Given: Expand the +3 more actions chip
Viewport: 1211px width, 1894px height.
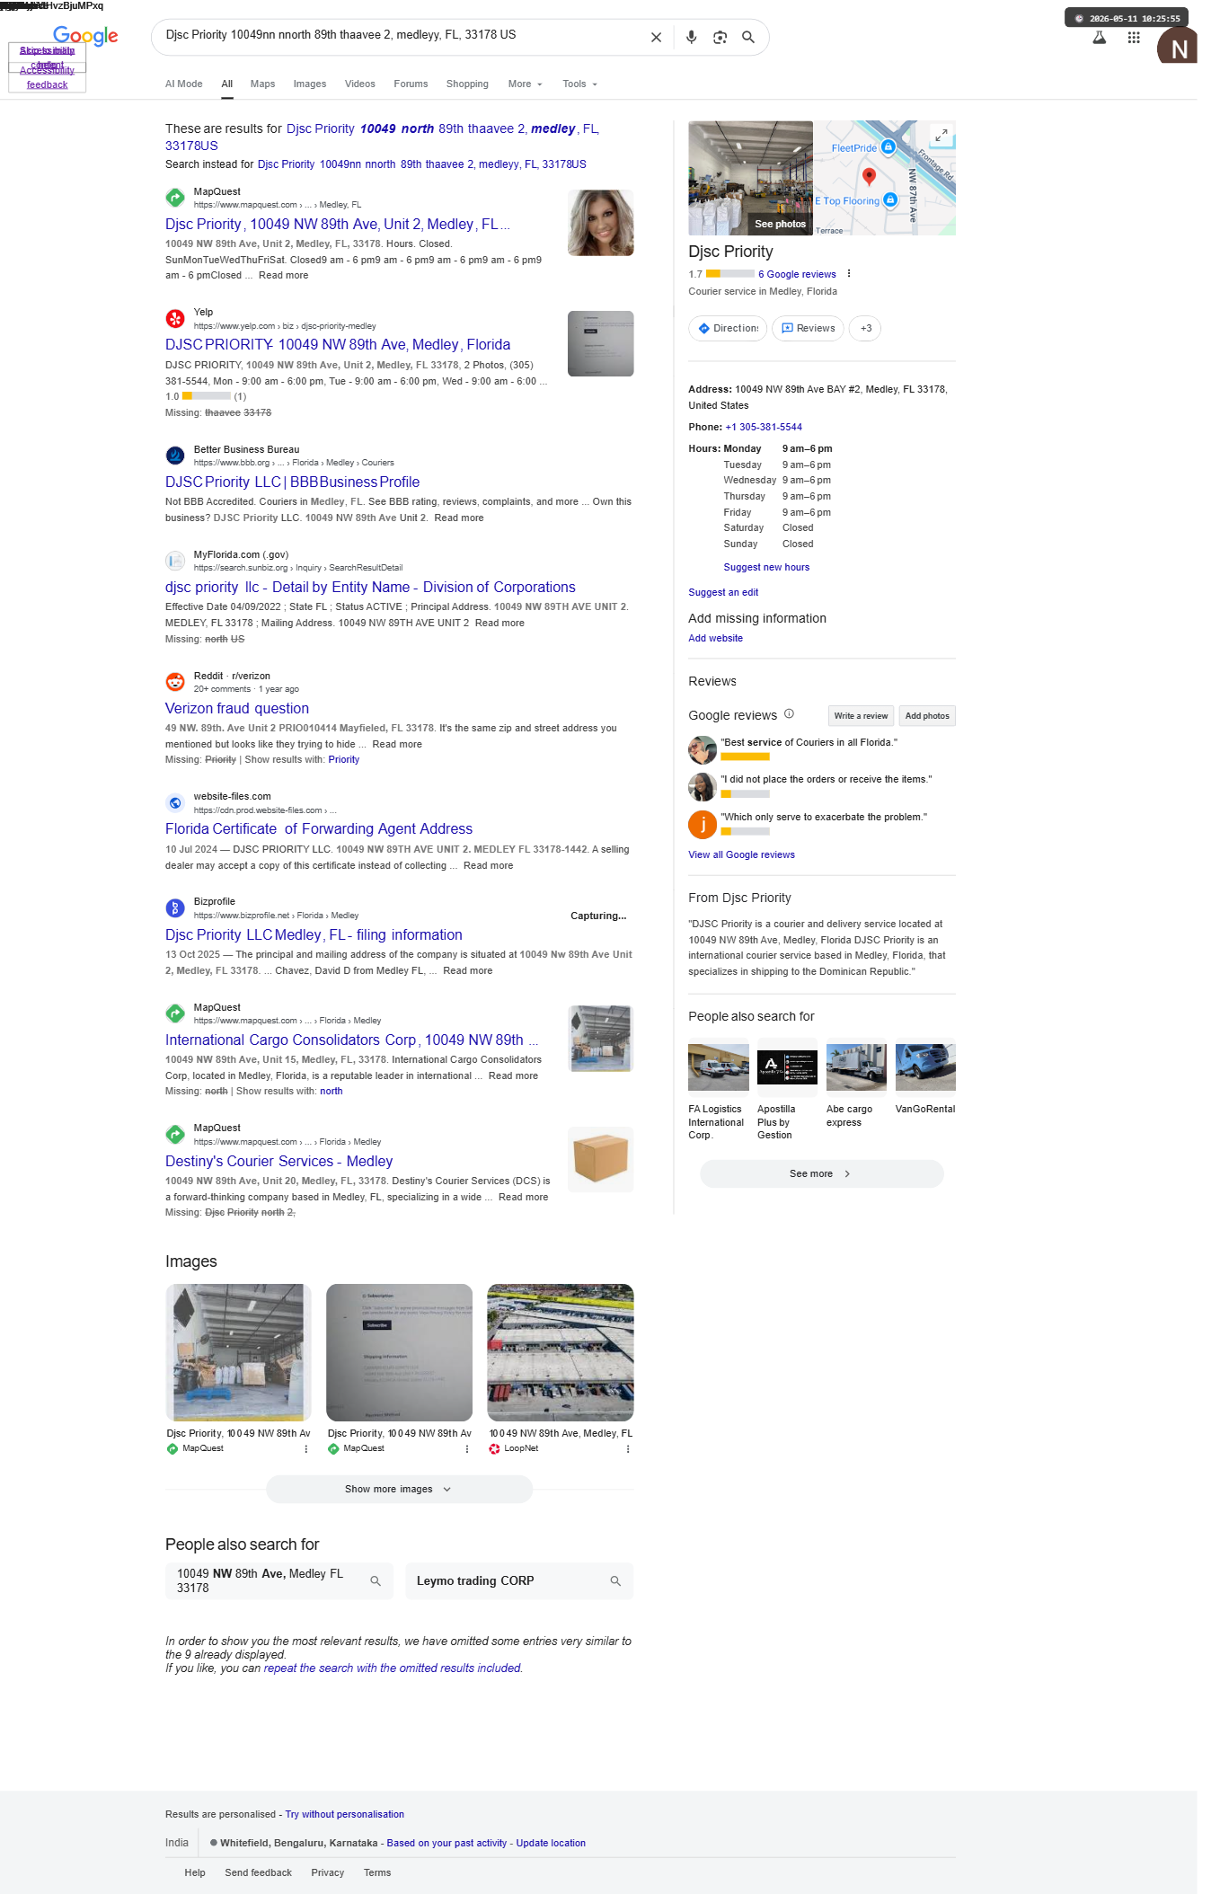Looking at the screenshot, I should coord(865,329).
